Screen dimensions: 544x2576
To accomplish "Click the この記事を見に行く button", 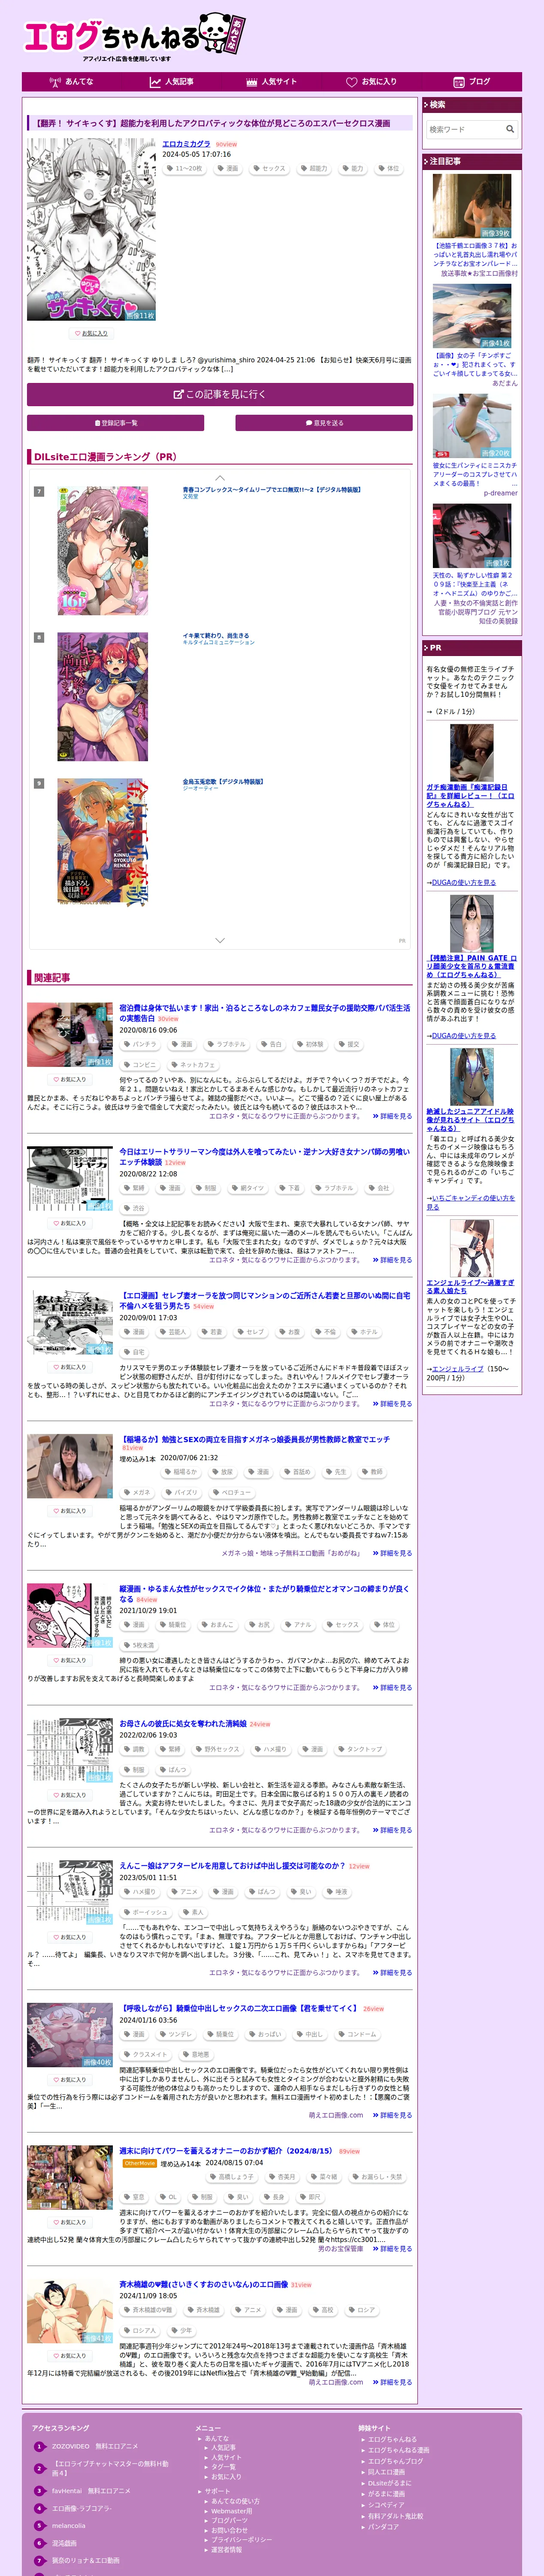I will pyautogui.click(x=220, y=394).
